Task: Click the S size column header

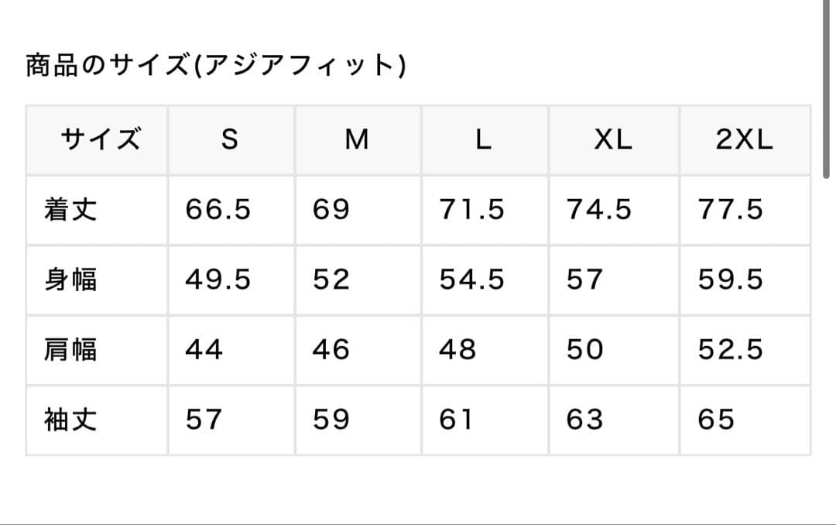Action: 229,140
